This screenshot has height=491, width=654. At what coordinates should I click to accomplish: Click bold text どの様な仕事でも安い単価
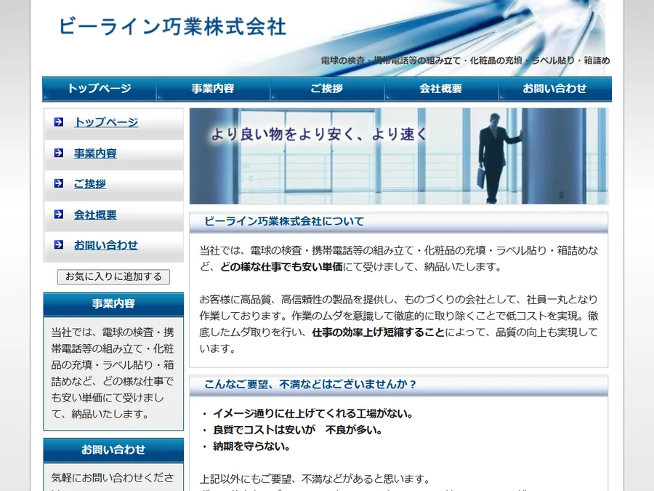tap(281, 267)
